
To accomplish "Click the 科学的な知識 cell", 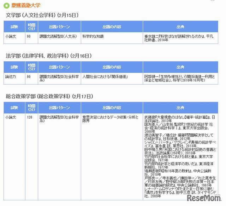I will coord(112,38).
